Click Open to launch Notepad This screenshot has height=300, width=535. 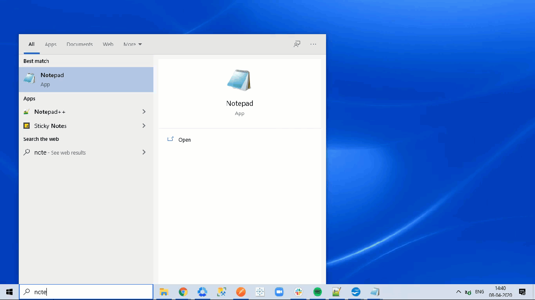tap(184, 140)
